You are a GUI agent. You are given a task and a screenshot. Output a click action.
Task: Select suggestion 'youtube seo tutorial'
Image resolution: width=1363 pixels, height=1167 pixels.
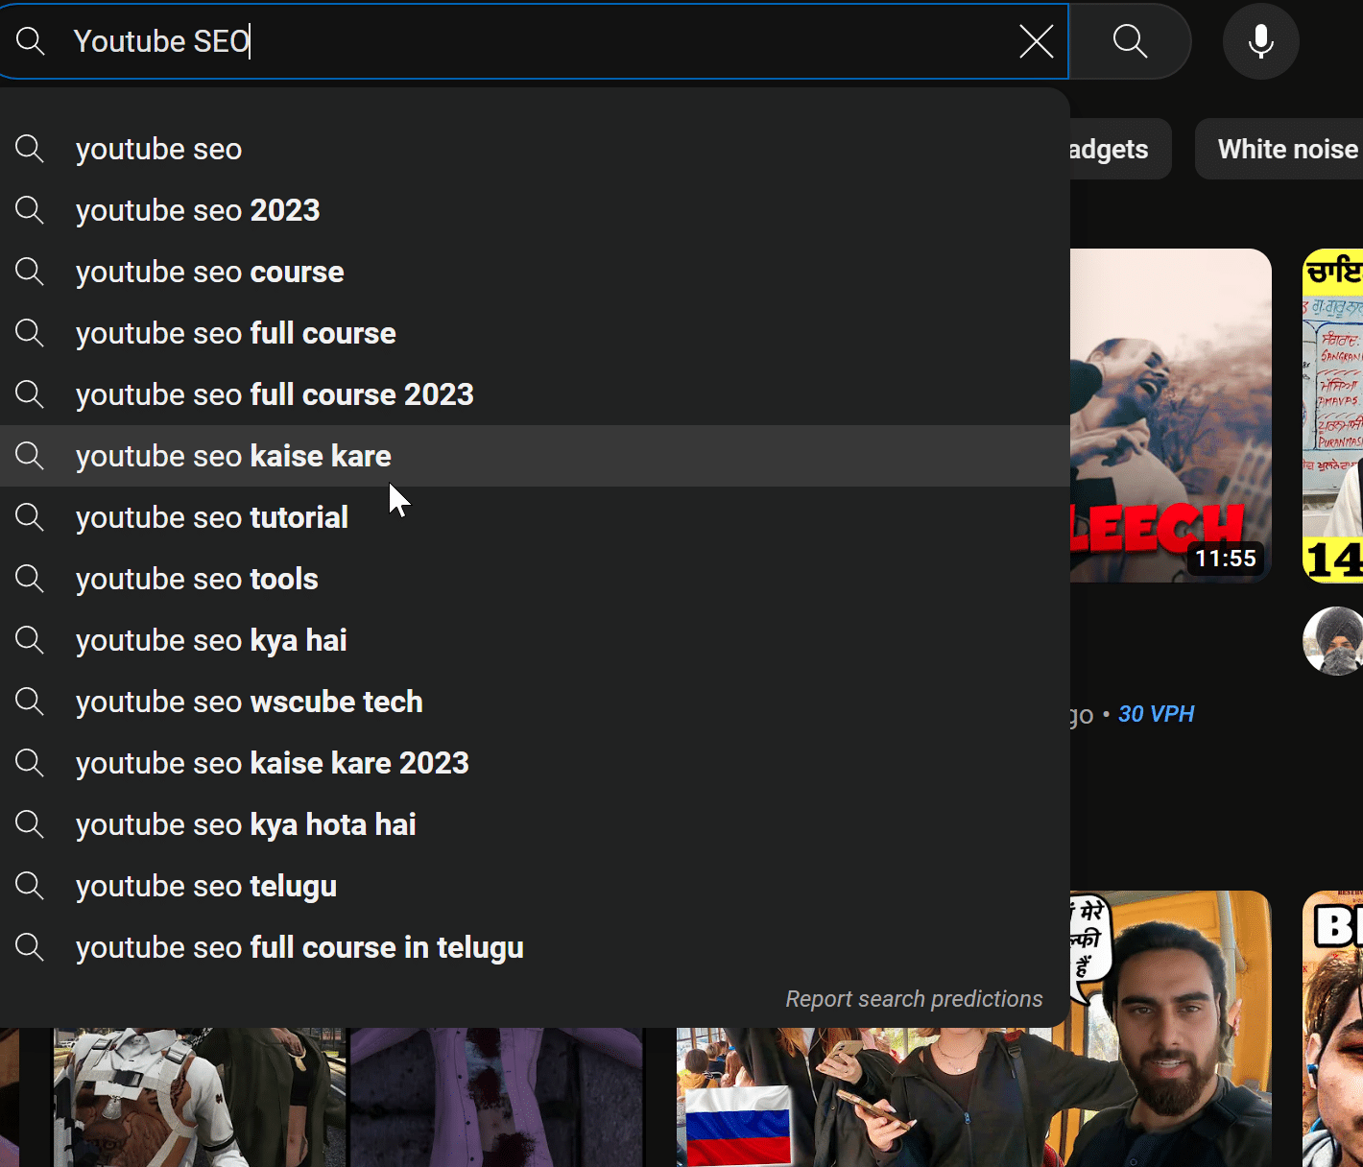[x=535, y=517]
